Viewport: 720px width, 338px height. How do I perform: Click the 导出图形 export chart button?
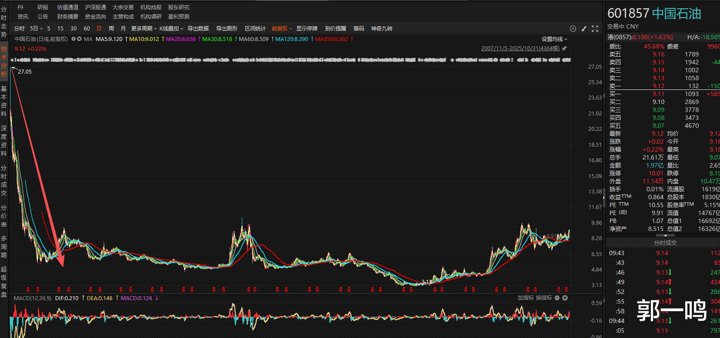[x=227, y=29]
